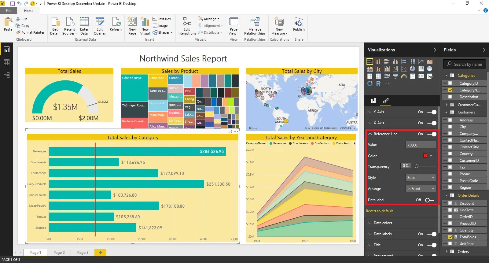Disable the Reference Line toggle
The height and width of the screenshot is (263, 489).
[432, 134]
